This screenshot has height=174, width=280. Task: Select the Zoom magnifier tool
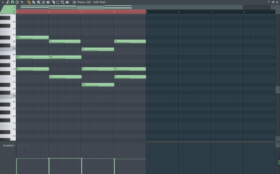[63, 2]
